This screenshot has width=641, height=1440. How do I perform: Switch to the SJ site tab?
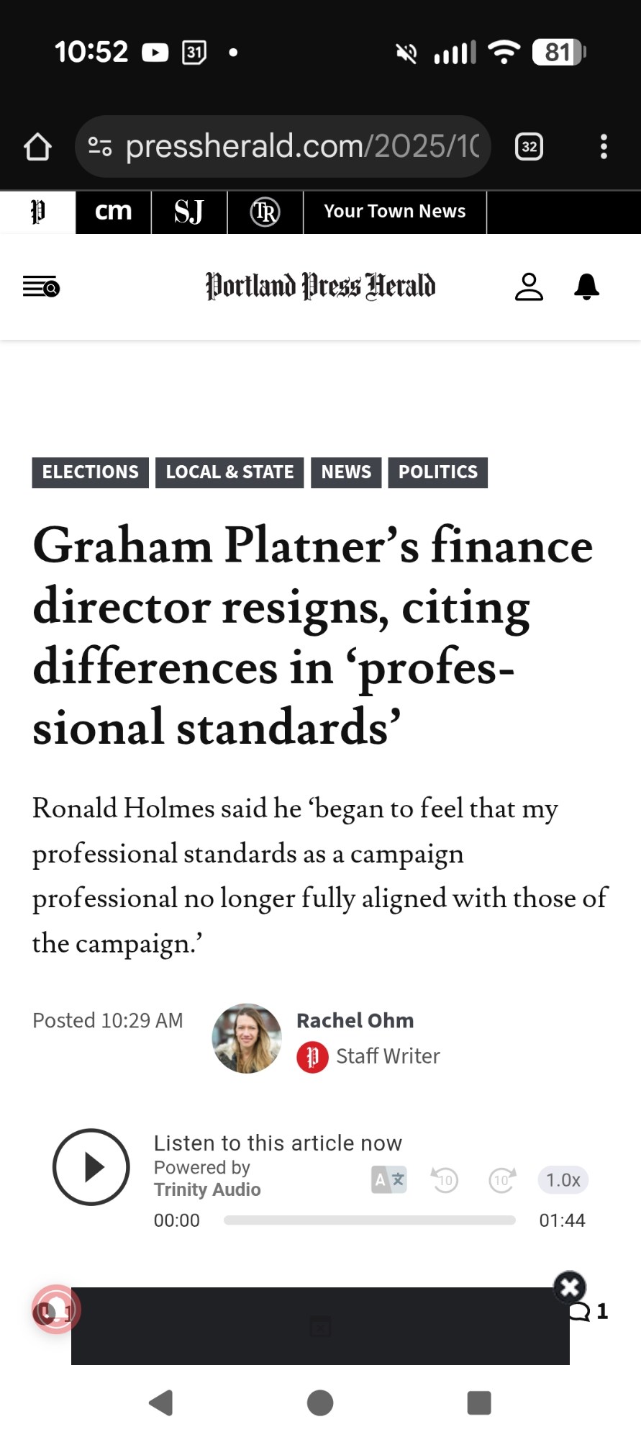coord(189,212)
